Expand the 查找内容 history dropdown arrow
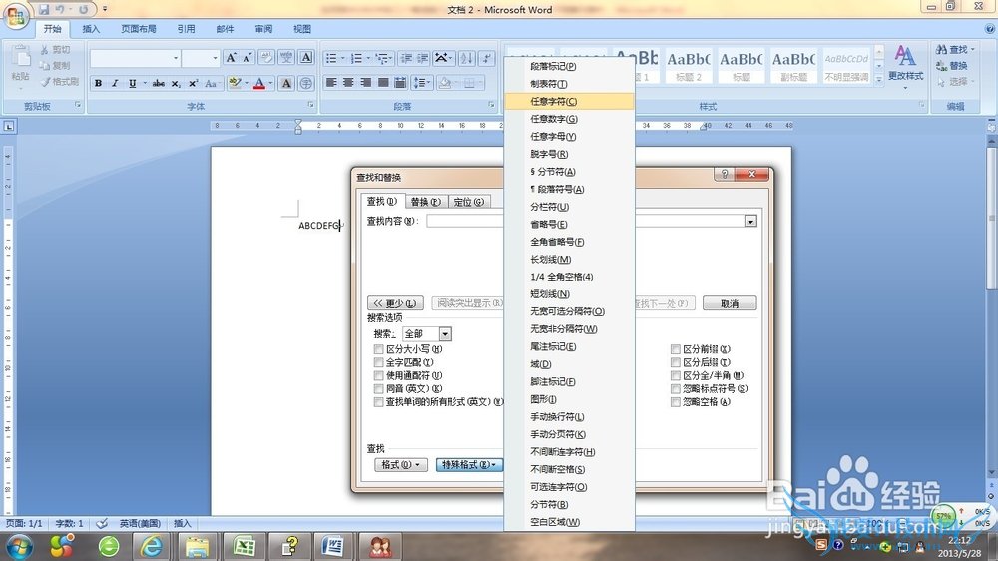998x561 pixels. pyautogui.click(x=750, y=221)
